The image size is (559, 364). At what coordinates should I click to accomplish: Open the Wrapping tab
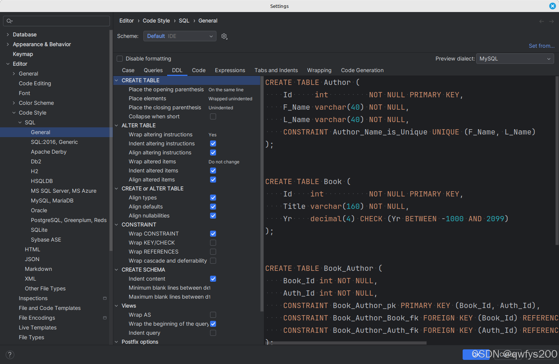click(x=319, y=70)
